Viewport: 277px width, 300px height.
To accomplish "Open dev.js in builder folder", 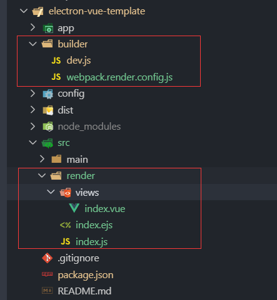I will [79, 60].
